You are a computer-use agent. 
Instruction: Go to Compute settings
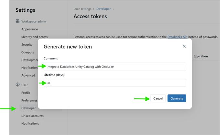28,52
